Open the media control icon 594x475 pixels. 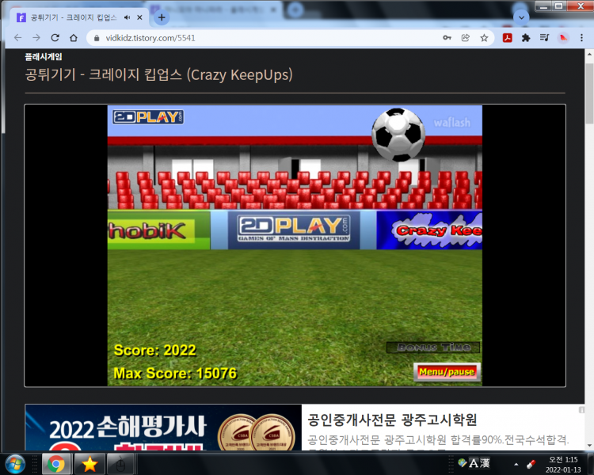pyautogui.click(x=544, y=37)
